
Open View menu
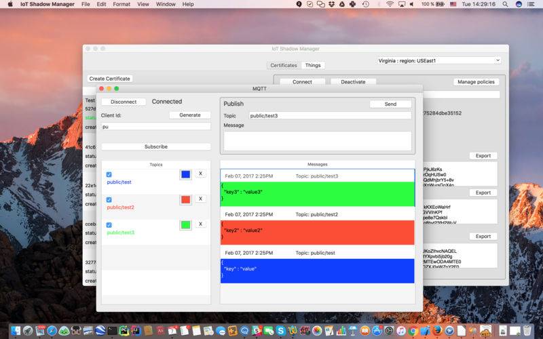tap(143, 4)
